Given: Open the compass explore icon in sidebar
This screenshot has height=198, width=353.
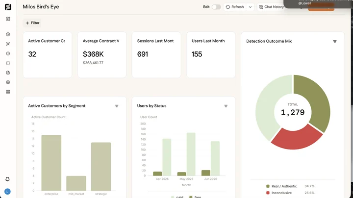Looking at the screenshot, I should (8, 34).
